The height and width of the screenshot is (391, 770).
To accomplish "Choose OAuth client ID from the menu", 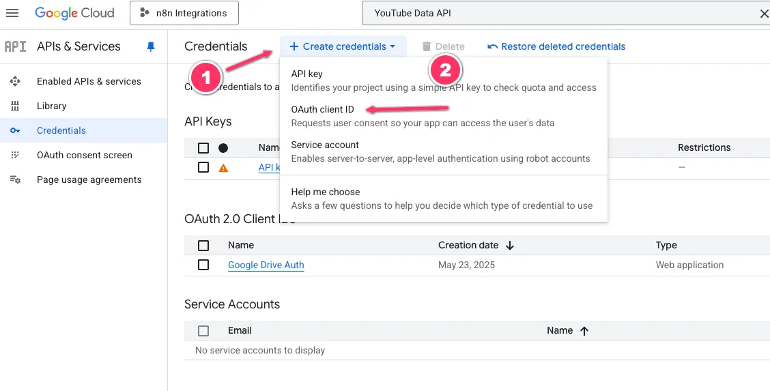I will [x=444, y=116].
